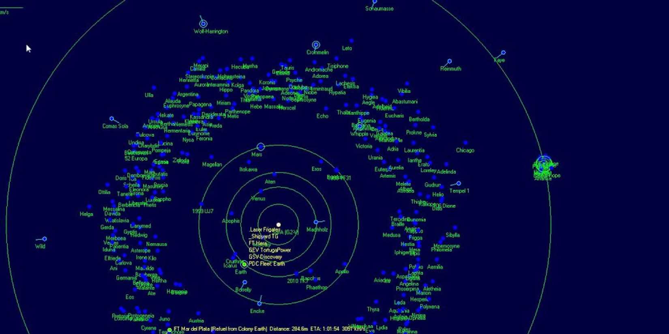Select the Wolf-Harrington comet icon
Viewport: 669px width, 334px height.
point(203,24)
